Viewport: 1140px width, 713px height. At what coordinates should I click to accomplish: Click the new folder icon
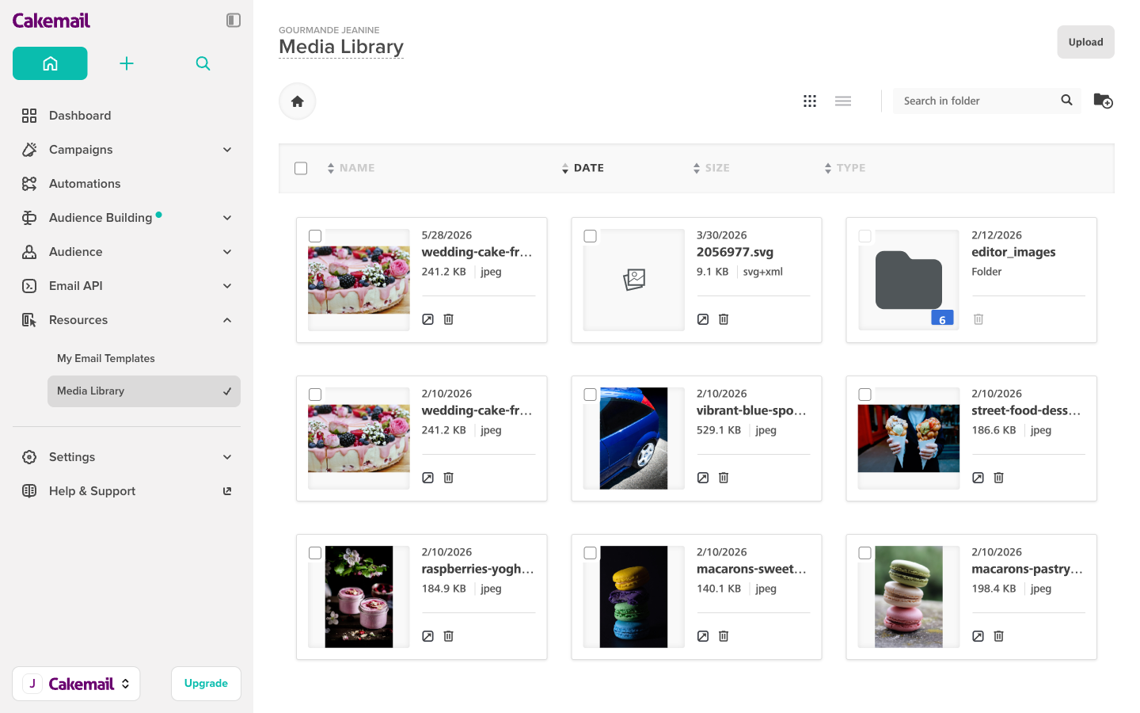tap(1104, 101)
